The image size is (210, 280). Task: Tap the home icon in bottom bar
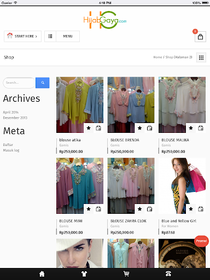(x=42, y=273)
